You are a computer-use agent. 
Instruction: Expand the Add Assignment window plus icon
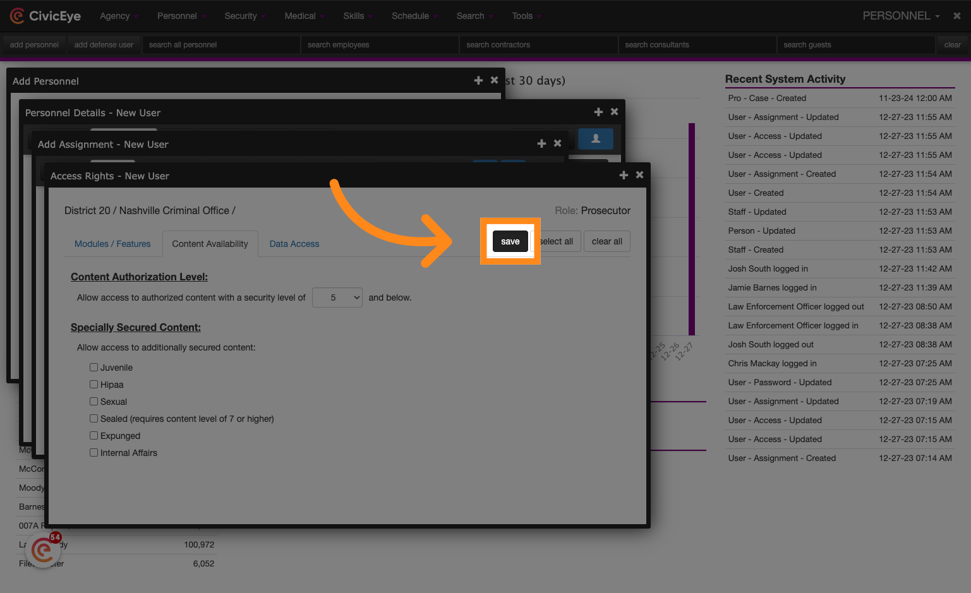(541, 143)
